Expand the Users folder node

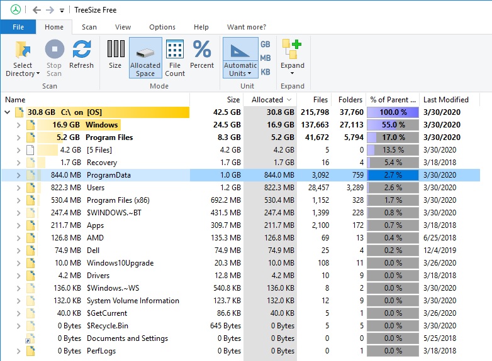pos(18,188)
